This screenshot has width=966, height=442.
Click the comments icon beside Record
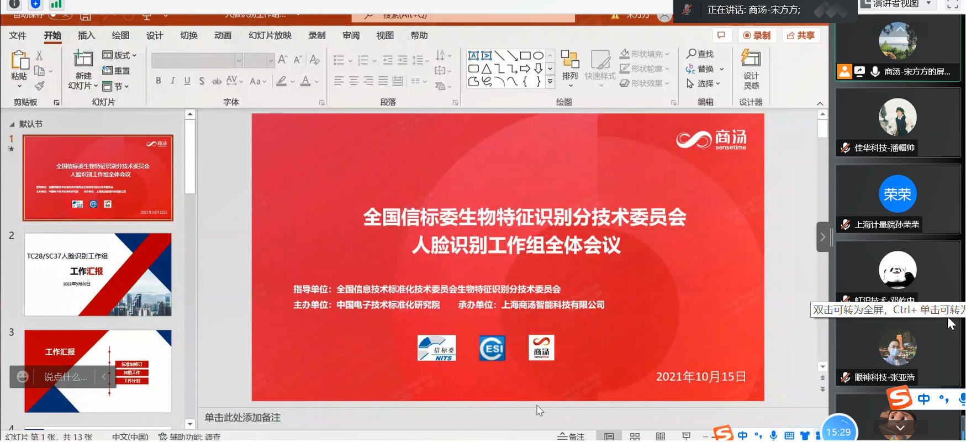[721, 35]
